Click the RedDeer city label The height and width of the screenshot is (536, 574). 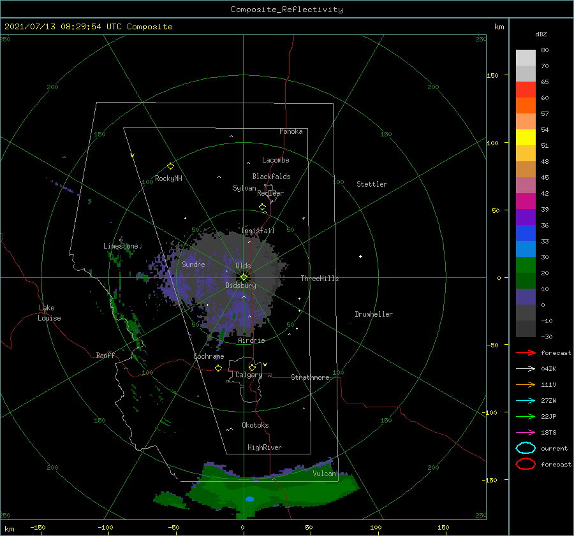click(x=270, y=193)
